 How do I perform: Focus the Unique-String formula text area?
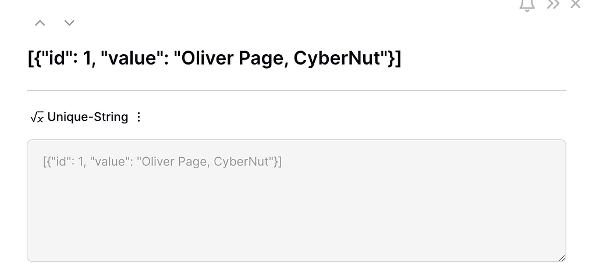coord(296,200)
